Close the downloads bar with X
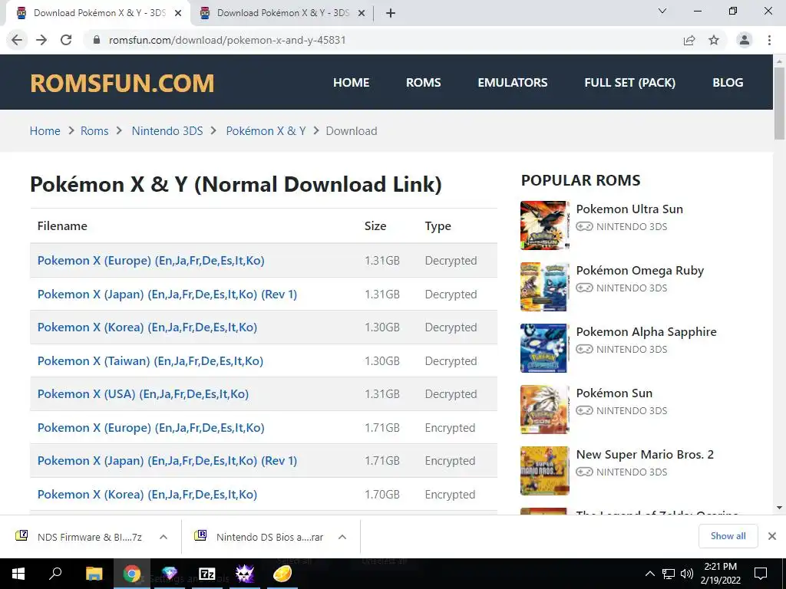Viewport: 786px width, 589px height. click(x=772, y=536)
